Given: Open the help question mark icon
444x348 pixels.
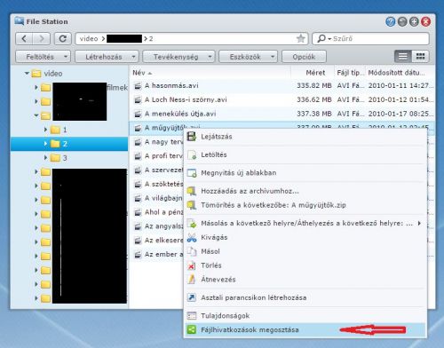Looking at the screenshot, I should pyautogui.click(x=391, y=21).
